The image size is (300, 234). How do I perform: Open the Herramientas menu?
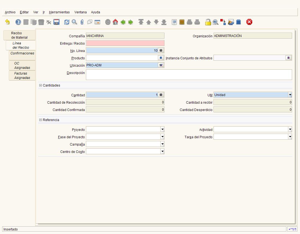coord(59,12)
